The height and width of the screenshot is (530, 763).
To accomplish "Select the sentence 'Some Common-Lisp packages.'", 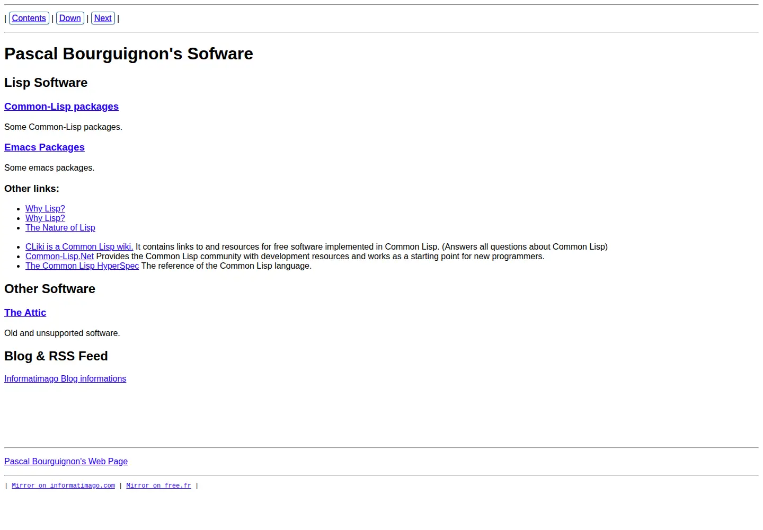I will pos(64,127).
